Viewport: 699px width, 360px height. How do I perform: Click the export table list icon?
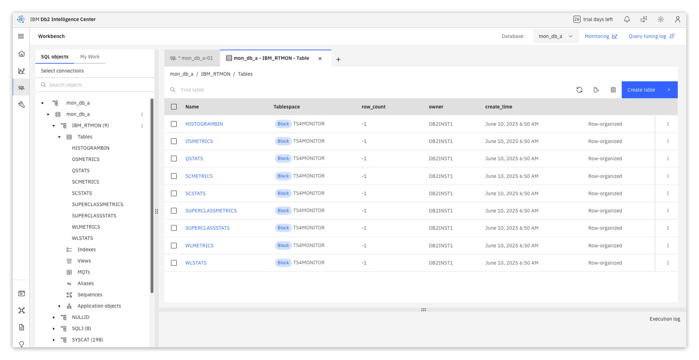tap(596, 90)
